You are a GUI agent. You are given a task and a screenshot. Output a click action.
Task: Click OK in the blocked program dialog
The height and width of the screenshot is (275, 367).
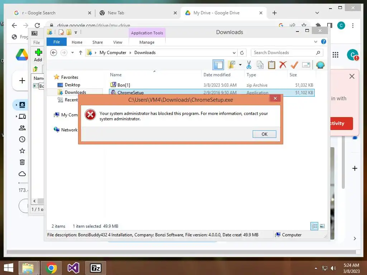tap(264, 134)
